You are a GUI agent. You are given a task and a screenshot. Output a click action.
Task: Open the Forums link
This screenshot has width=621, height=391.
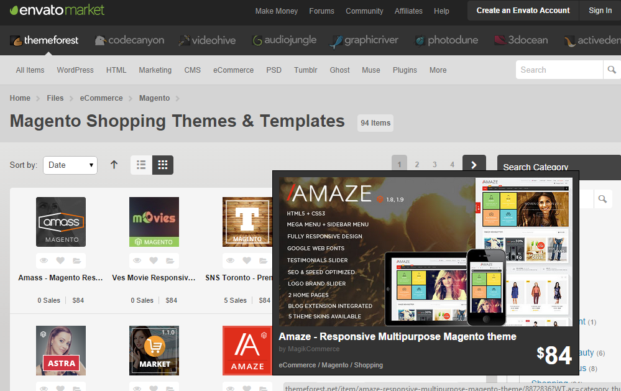point(321,11)
